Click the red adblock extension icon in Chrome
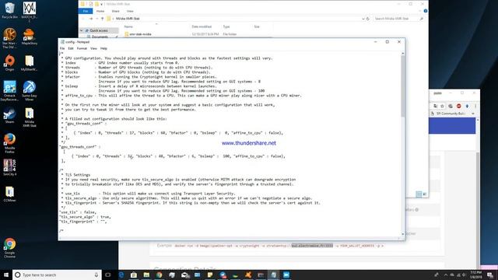This screenshot has height=280, width=498. [x=458, y=106]
